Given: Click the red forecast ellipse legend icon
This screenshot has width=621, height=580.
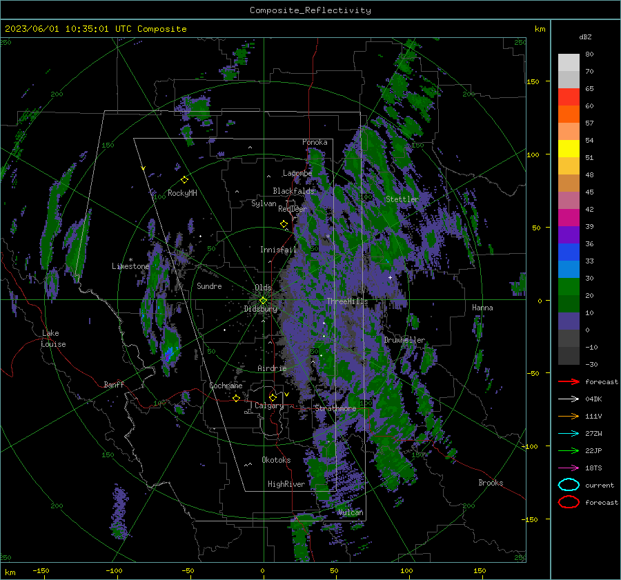Looking at the screenshot, I should coord(569,502).
